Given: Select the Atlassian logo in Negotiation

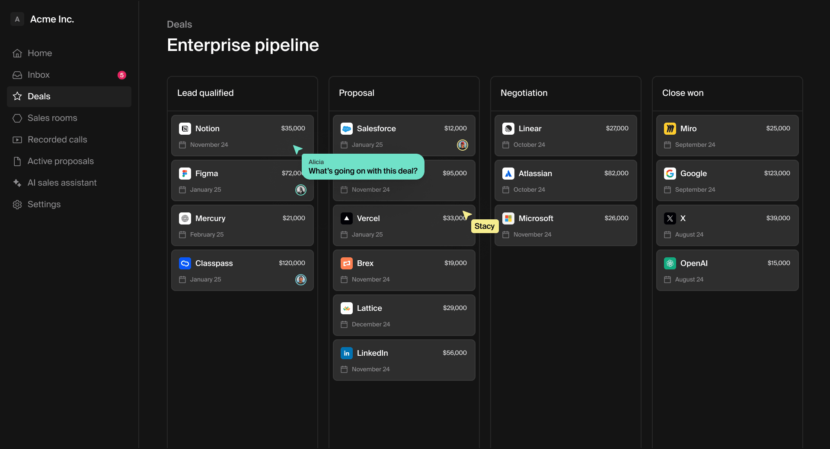Looking at the screenshot, I should point(508,173).
